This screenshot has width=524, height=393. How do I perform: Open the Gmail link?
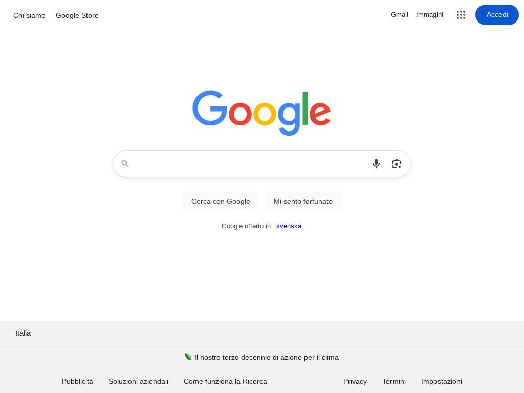pyautogui.click(x=399, y=15)
